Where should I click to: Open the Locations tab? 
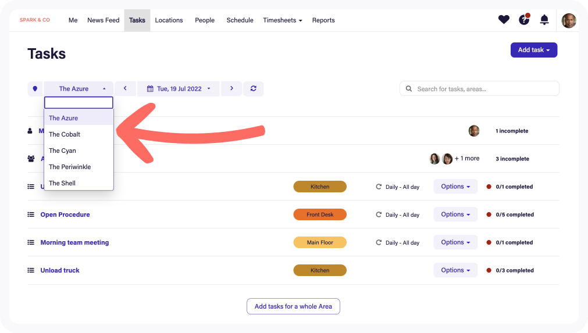point(169,20)
